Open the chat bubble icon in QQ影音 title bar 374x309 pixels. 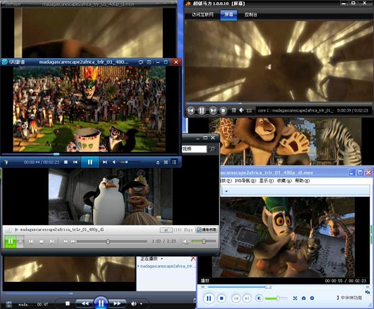pyautogui.click(x=141, y=62)
